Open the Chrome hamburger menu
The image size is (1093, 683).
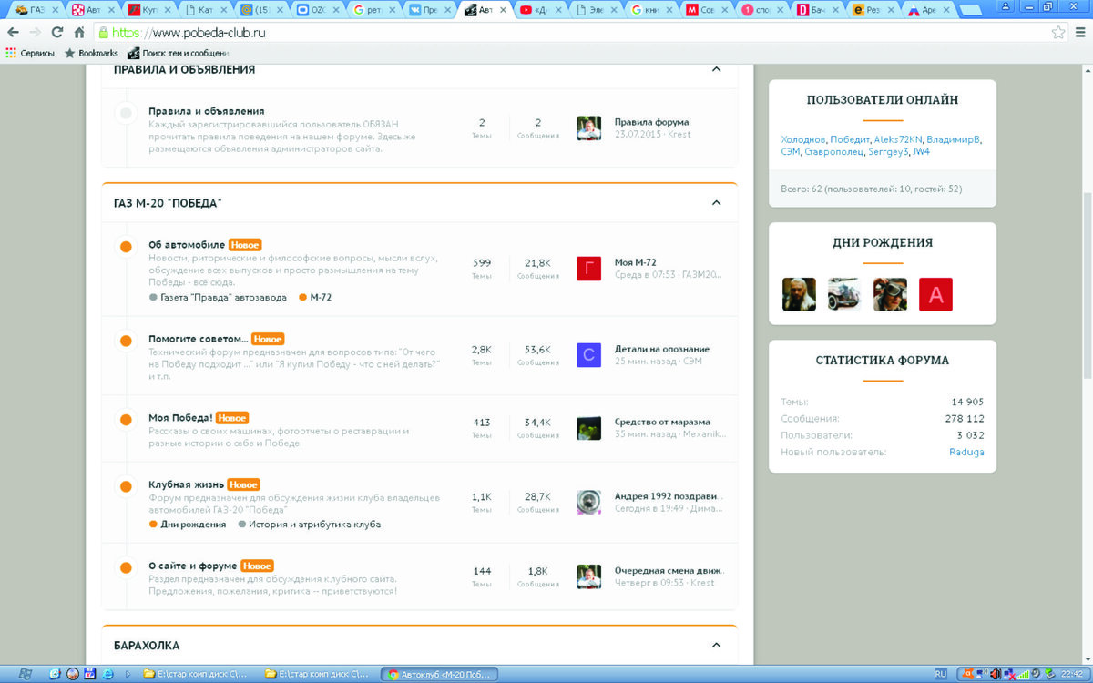(x=1080, y=32)
